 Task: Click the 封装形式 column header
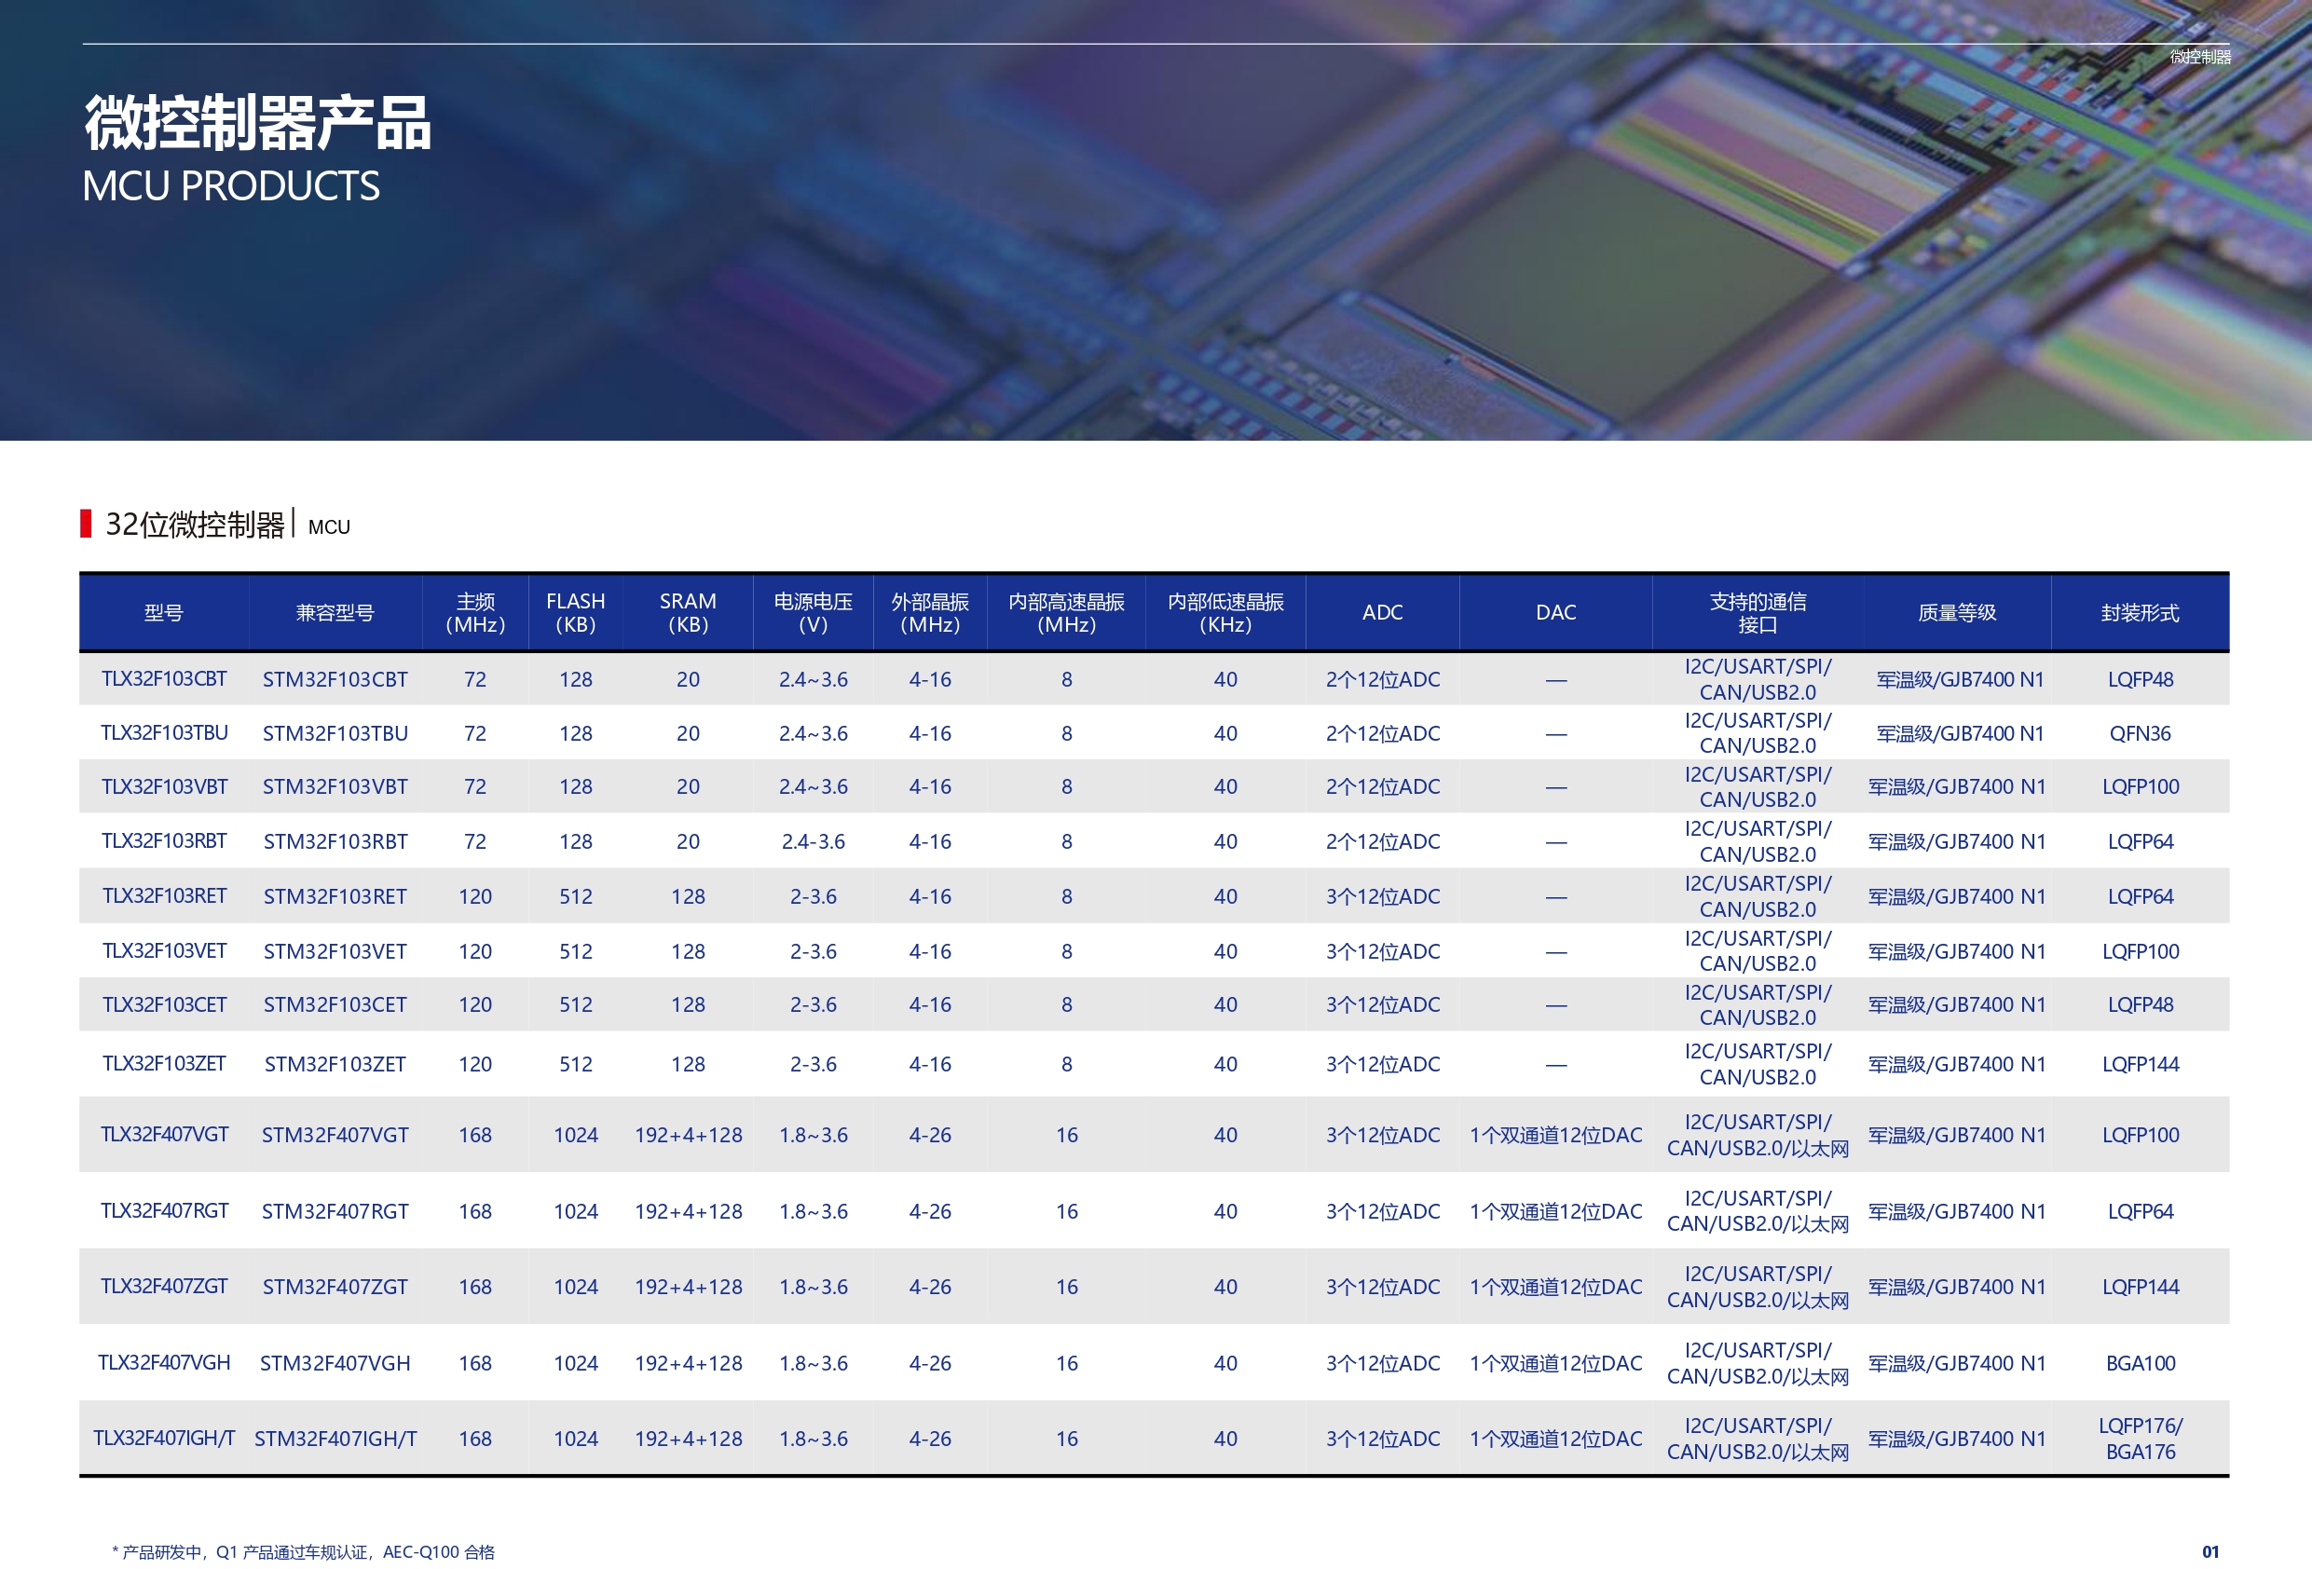pyautogui.click(x=2139, y=612)
